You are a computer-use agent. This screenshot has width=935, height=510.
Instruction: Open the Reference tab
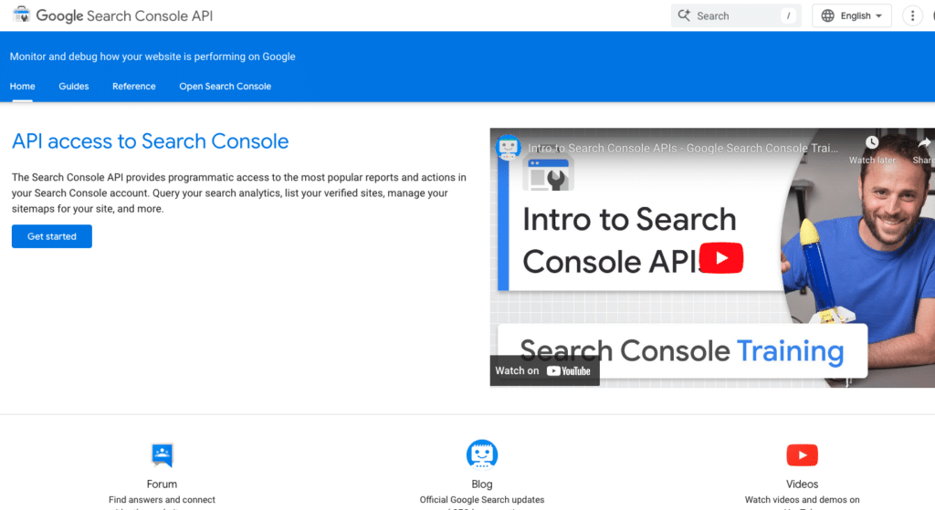[134, 87]
